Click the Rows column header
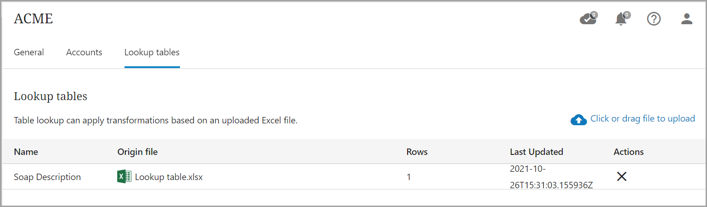 click(x=417, y=152)
